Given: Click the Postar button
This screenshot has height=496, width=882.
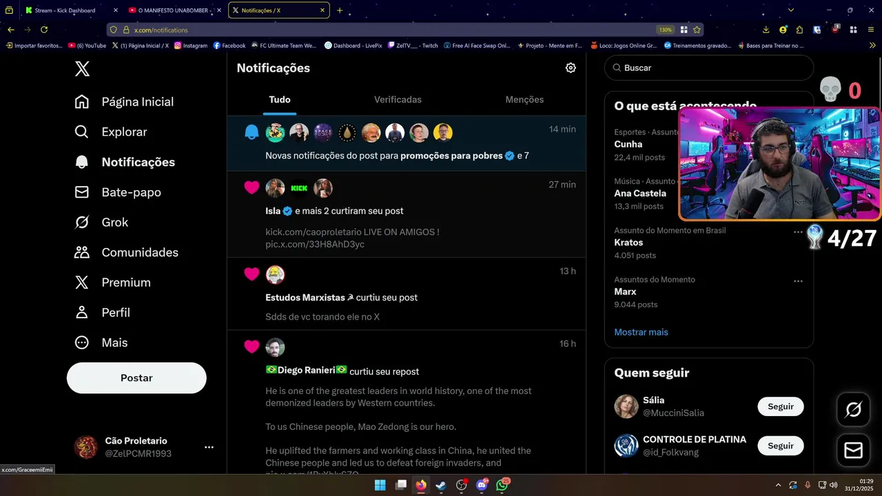Looking at the screenshot, I should click(136, 378).
